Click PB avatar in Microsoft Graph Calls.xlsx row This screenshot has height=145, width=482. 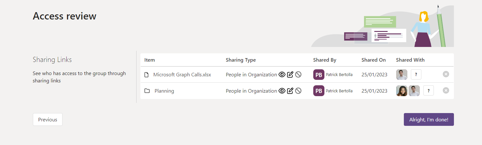(x=319, y=74)
